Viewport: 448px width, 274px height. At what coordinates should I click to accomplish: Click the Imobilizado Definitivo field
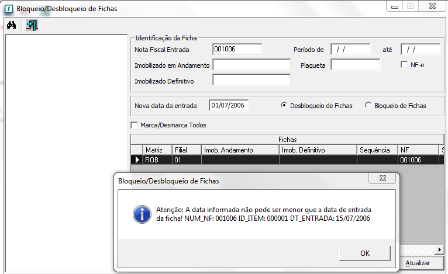[251, 80]
